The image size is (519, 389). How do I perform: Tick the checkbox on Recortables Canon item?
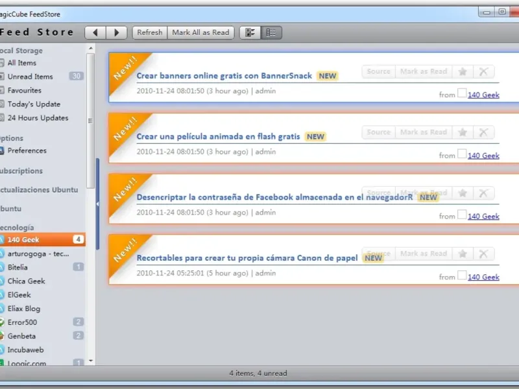[x=462, y=275]
